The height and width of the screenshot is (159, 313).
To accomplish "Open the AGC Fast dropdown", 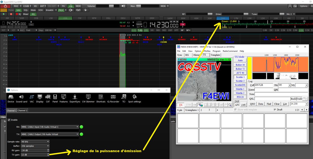I will 32,30.
